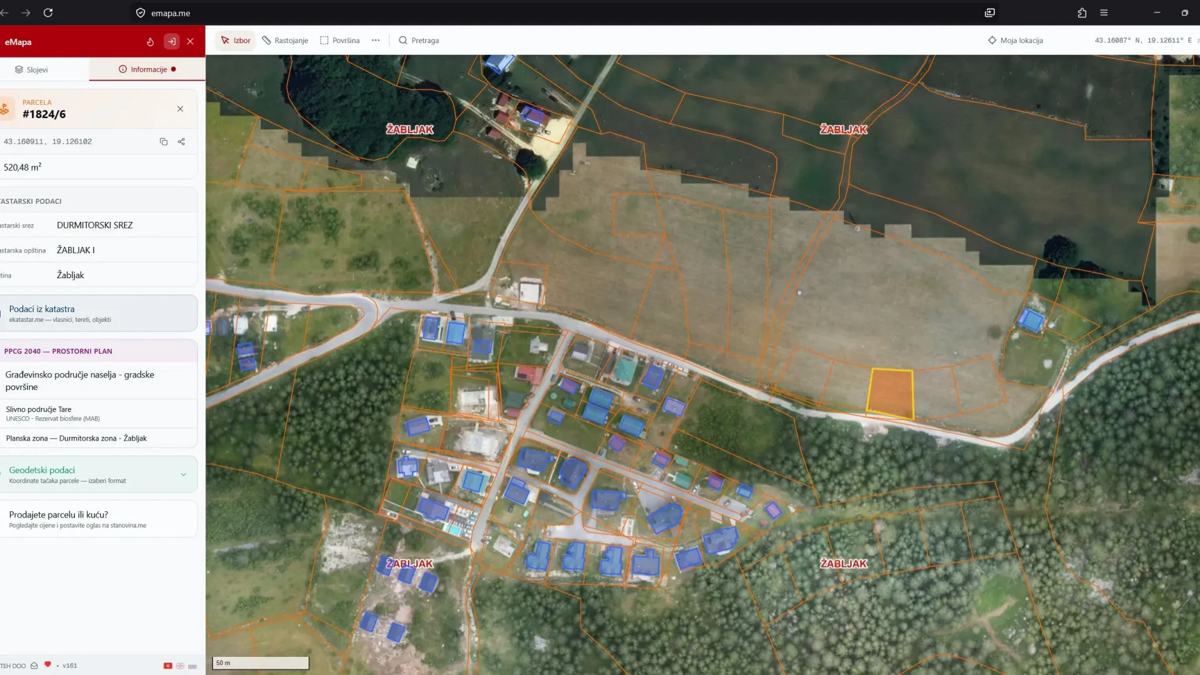Switch language with Montenegro flag
1200x675 pixels.
(167, 666)
